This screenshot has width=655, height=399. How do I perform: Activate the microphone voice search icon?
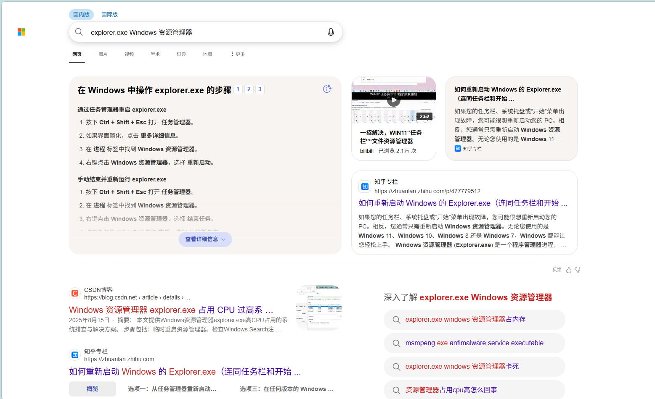(331, 32)
